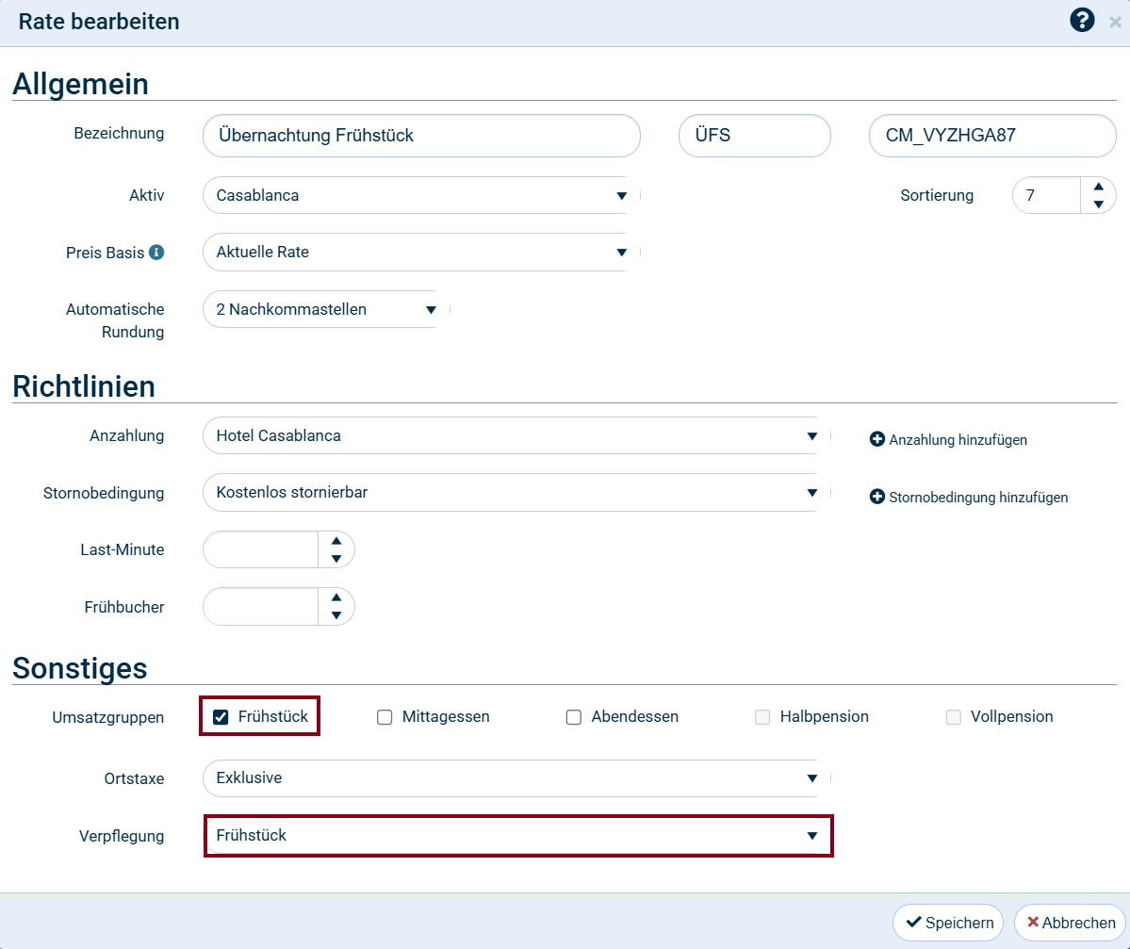Open the Automatische Rundung dropdown

tap(325, 309)
